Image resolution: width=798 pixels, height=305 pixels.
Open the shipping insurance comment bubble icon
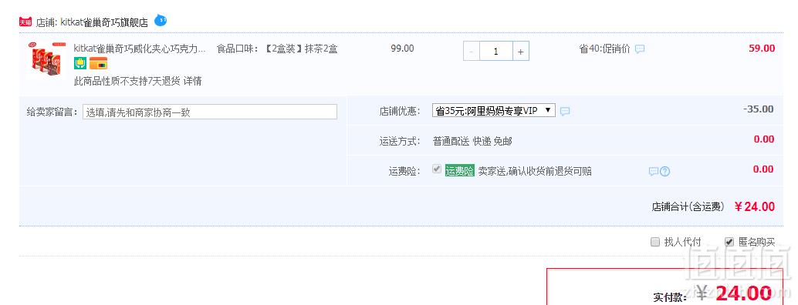pos(654,172)
